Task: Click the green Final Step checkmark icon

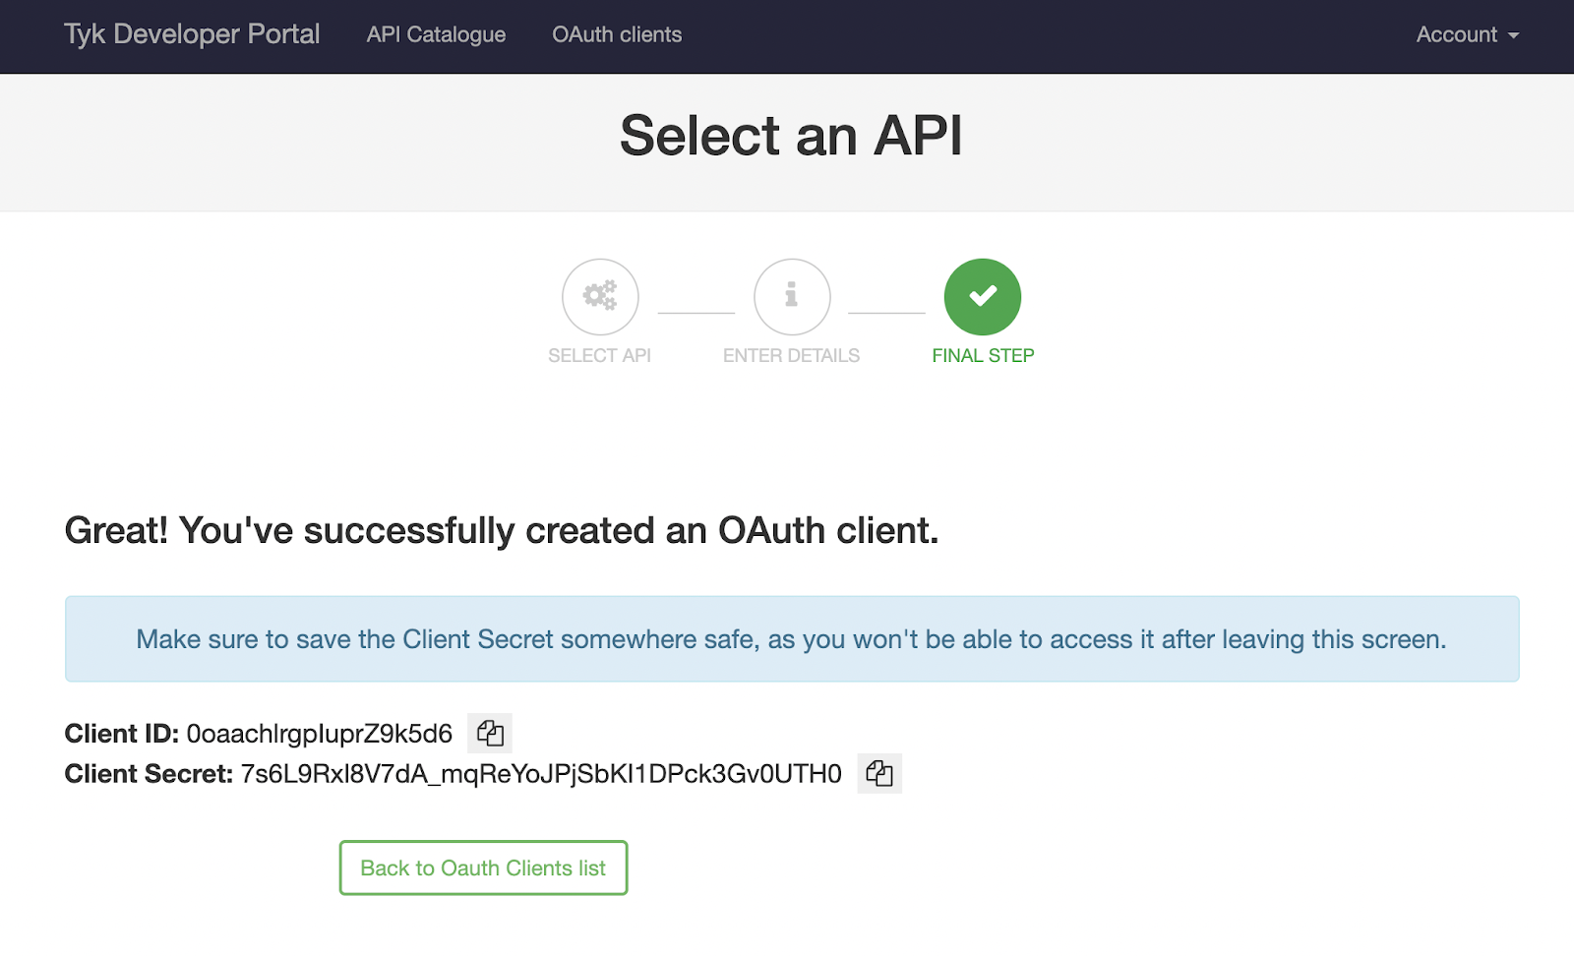Action: pyautogui.click(x=983, y=297)
